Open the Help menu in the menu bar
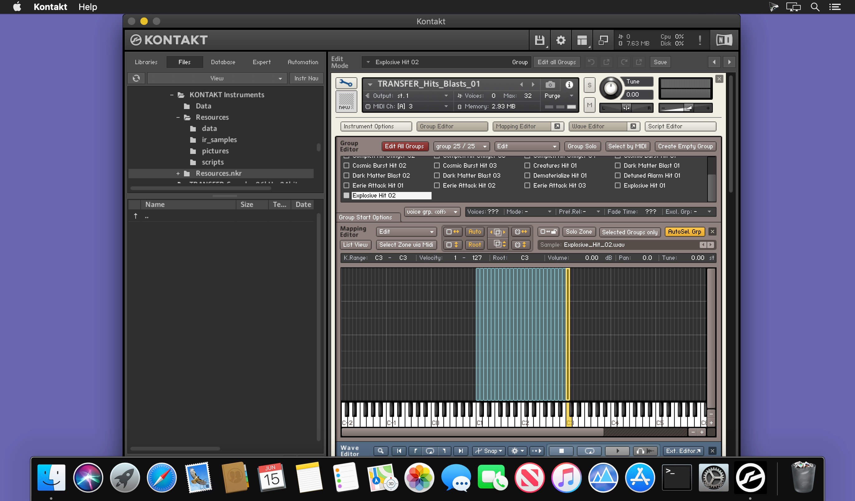Image resolution: width=855 pixels, height=501 pixels. pyautogui.click(x=88, y=7)
